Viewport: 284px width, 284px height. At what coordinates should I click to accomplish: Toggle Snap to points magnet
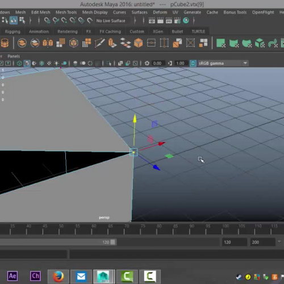(x=64, y=20)
